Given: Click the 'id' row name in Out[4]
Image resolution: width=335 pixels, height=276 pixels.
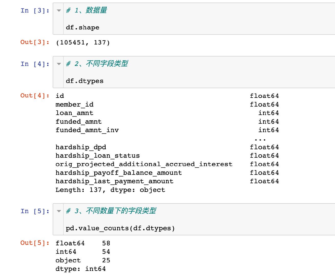Looking at the screenshot, I should tap(60, 96).
